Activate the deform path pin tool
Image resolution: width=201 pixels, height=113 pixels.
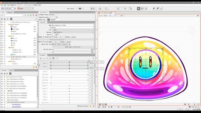click(x=158, y=8)
